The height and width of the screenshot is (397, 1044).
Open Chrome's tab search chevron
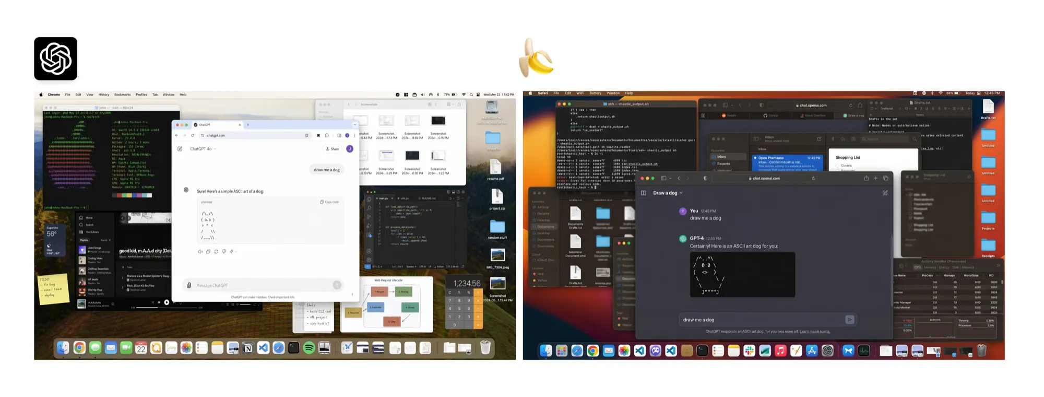pos(355,125)
